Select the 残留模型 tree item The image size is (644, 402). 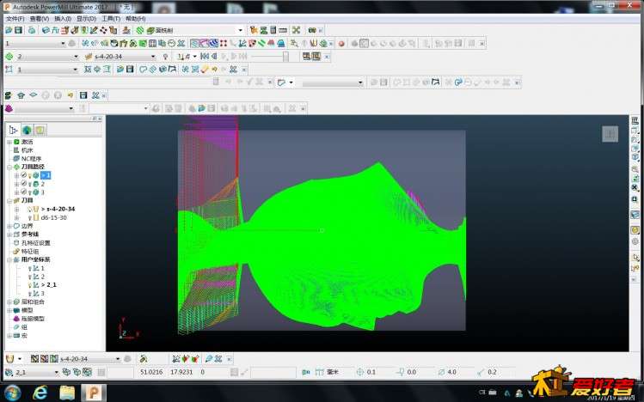[33, 319]
